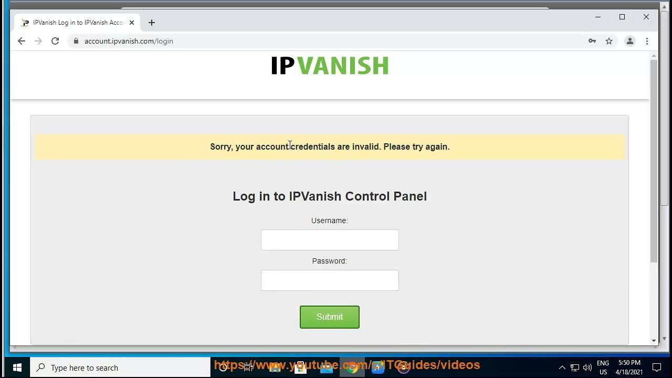Open the volume control in tray
The height and width of the screenshot is (378, 672).
coord(587,367)
